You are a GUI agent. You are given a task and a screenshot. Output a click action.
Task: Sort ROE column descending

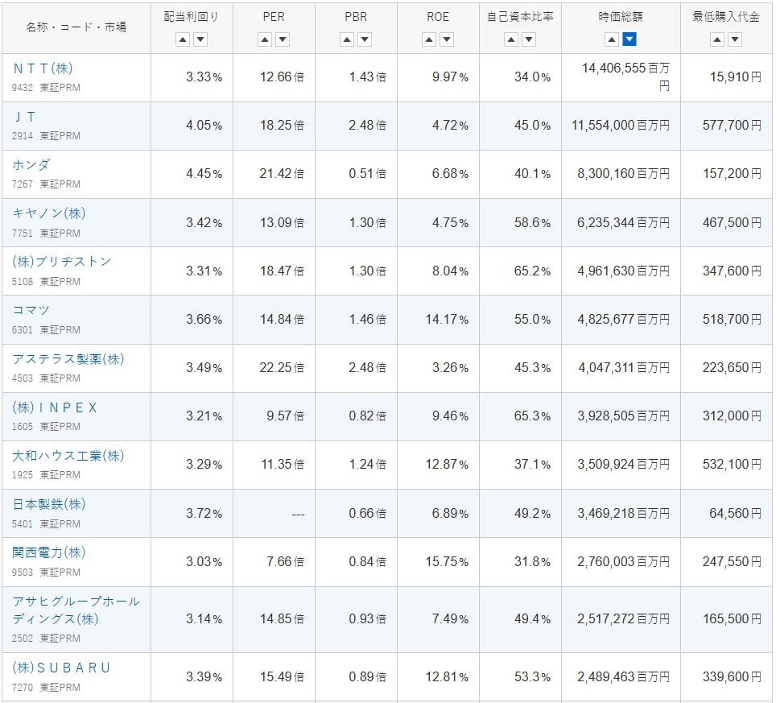(447, 39)
